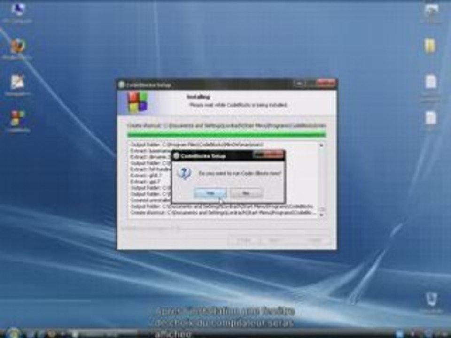Select the yellow folder icon on desktop
Image resolution: width=451 pixels, height=338 pixels.
point(430,46)
